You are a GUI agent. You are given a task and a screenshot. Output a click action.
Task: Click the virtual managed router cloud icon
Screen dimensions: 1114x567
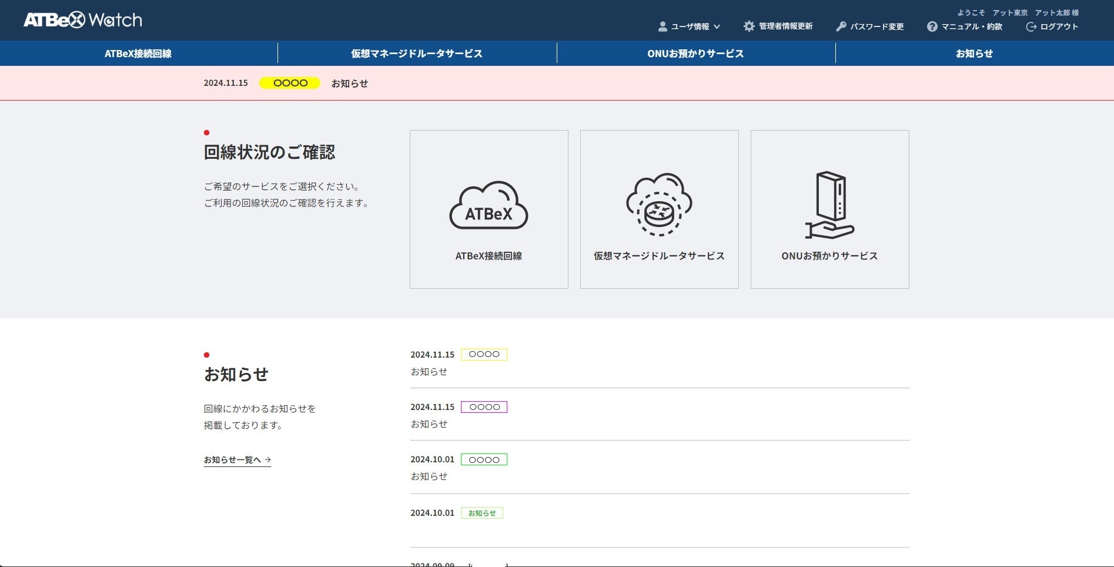659,205
